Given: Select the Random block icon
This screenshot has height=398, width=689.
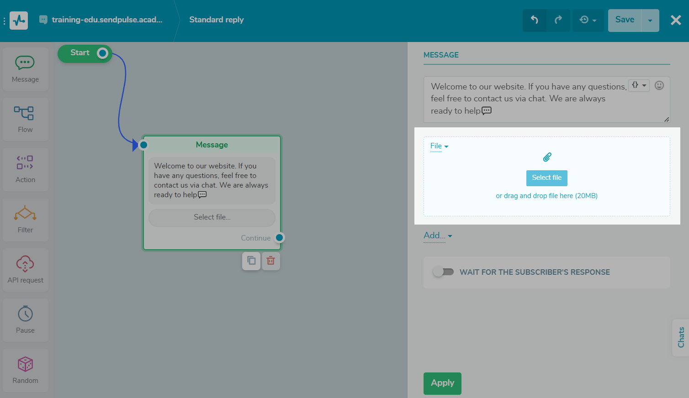Looking at the screenshot, I should [x=25, y=370].
